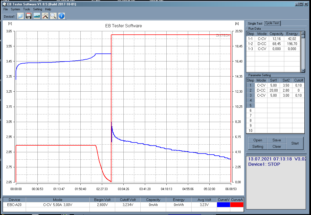Click Run Data row 1-2 step cell
The height and width of the screenshot is (215, 311).
coord(250,44)
